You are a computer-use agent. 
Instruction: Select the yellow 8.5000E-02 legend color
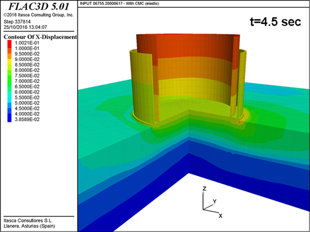(x=9, y=65)
